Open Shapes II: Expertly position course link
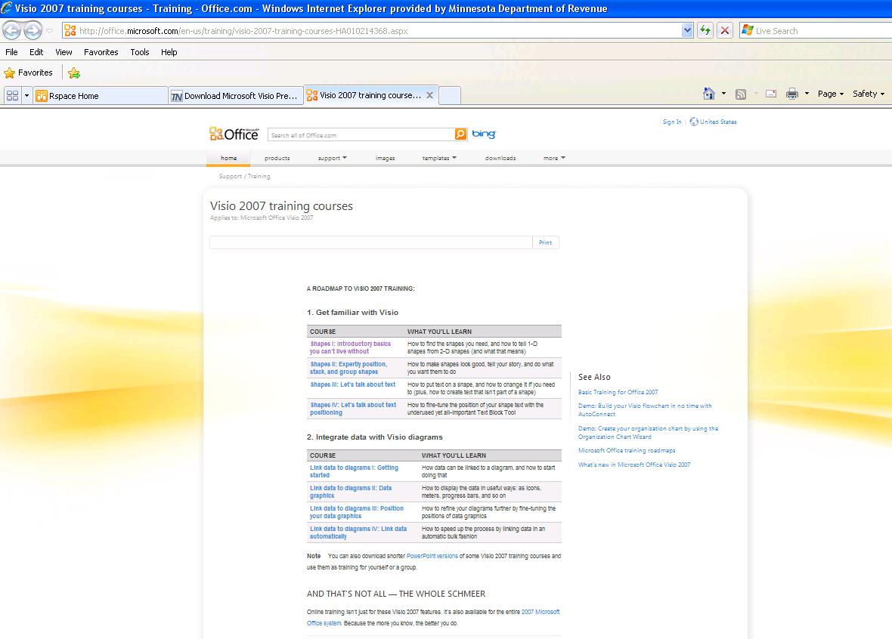Viewport: 892px width, 639px height. pyautogui.click(x=348, y=368)
